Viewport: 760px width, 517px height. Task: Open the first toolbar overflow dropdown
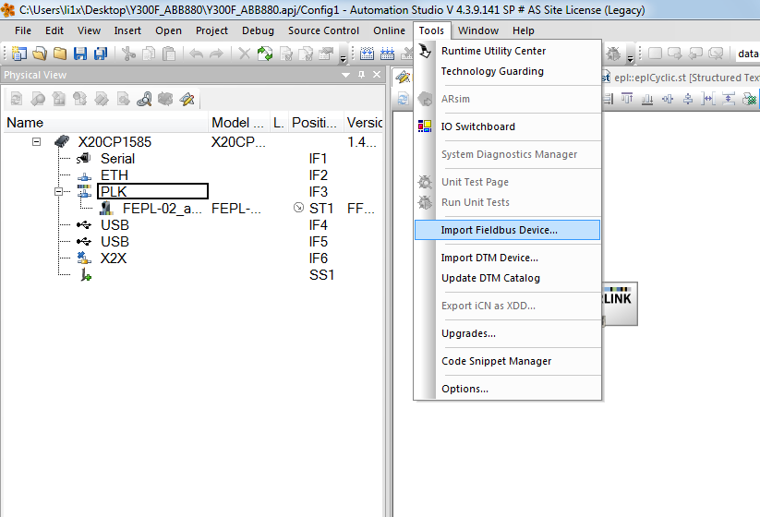[x=344, y=59]
